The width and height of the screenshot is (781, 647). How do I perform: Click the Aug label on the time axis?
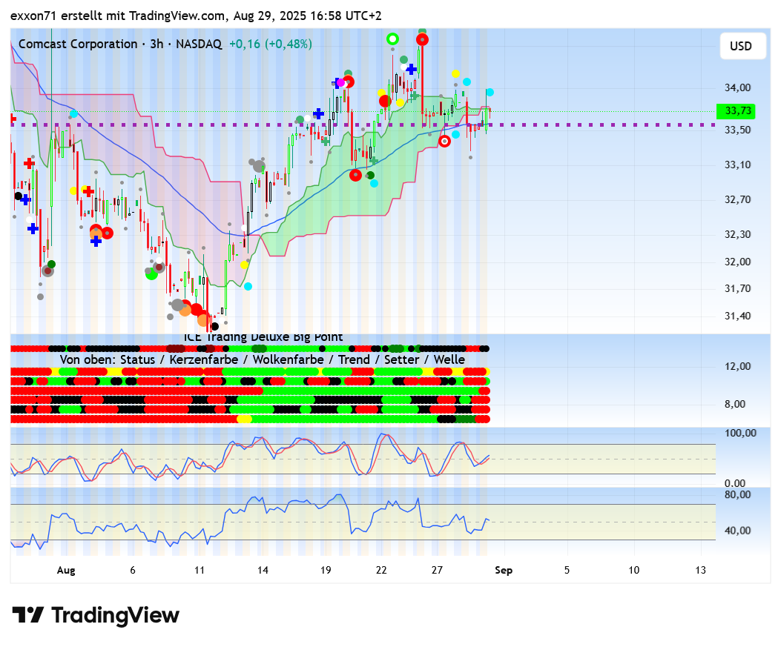(66, 570)
